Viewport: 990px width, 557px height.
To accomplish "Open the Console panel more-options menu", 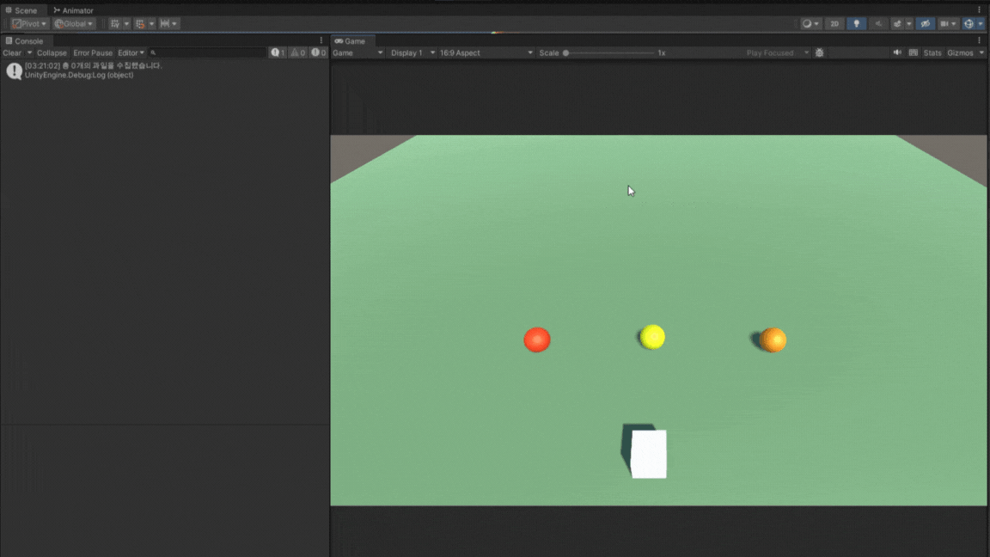I will 321,41.
